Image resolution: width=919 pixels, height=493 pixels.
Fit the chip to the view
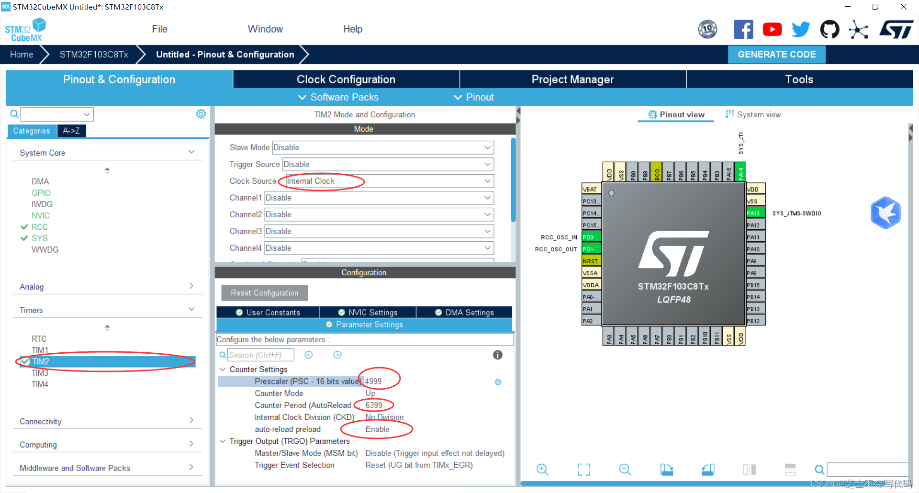click(584, 470)
